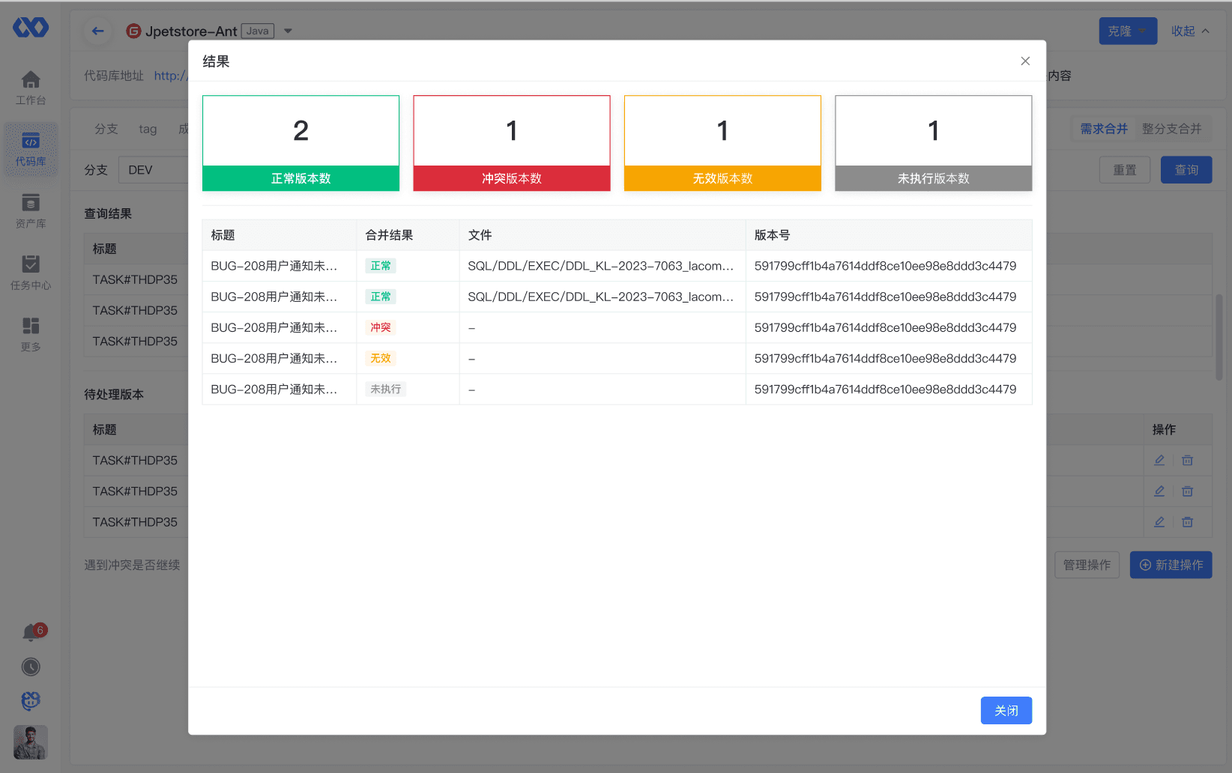Viewport: 1232px width, 773px height.
Task: Click delete icon in last pending row
Action: (x=1187, y=522)
